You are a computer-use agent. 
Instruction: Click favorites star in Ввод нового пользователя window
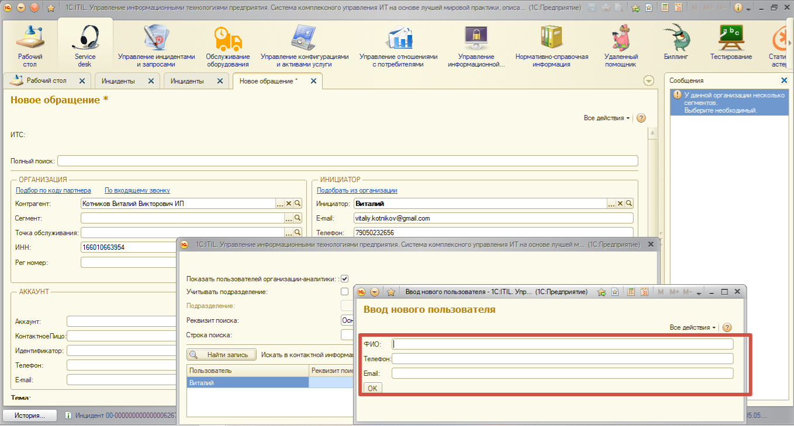coord(391,292)
